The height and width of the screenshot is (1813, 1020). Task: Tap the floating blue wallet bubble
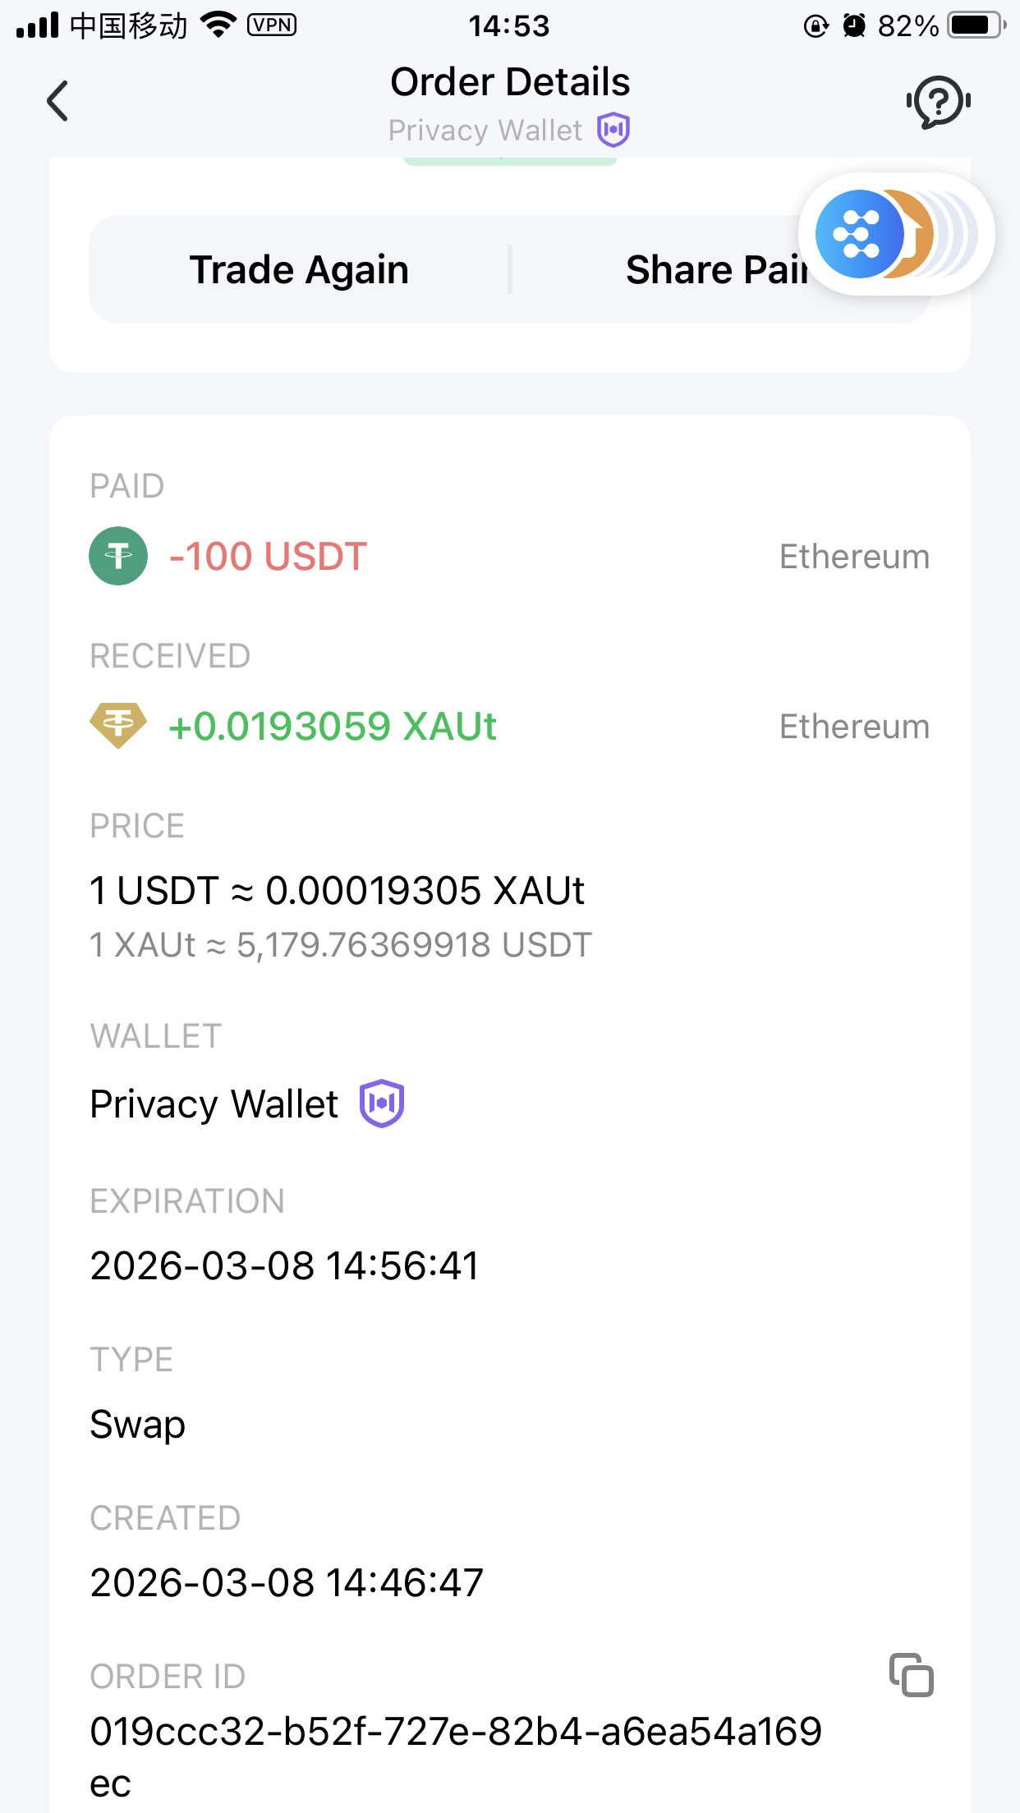[858, 234]
